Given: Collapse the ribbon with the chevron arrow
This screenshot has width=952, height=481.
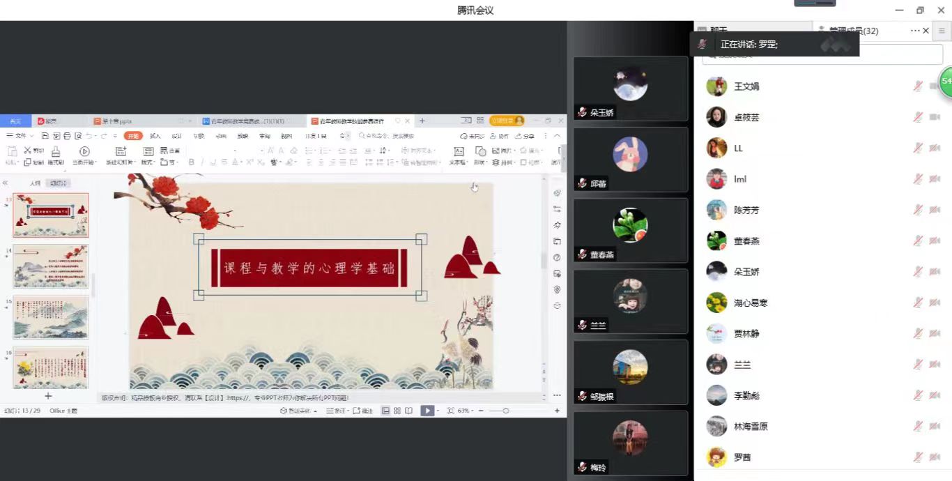Looking at the screenshot, I should (x=557, y=136).
